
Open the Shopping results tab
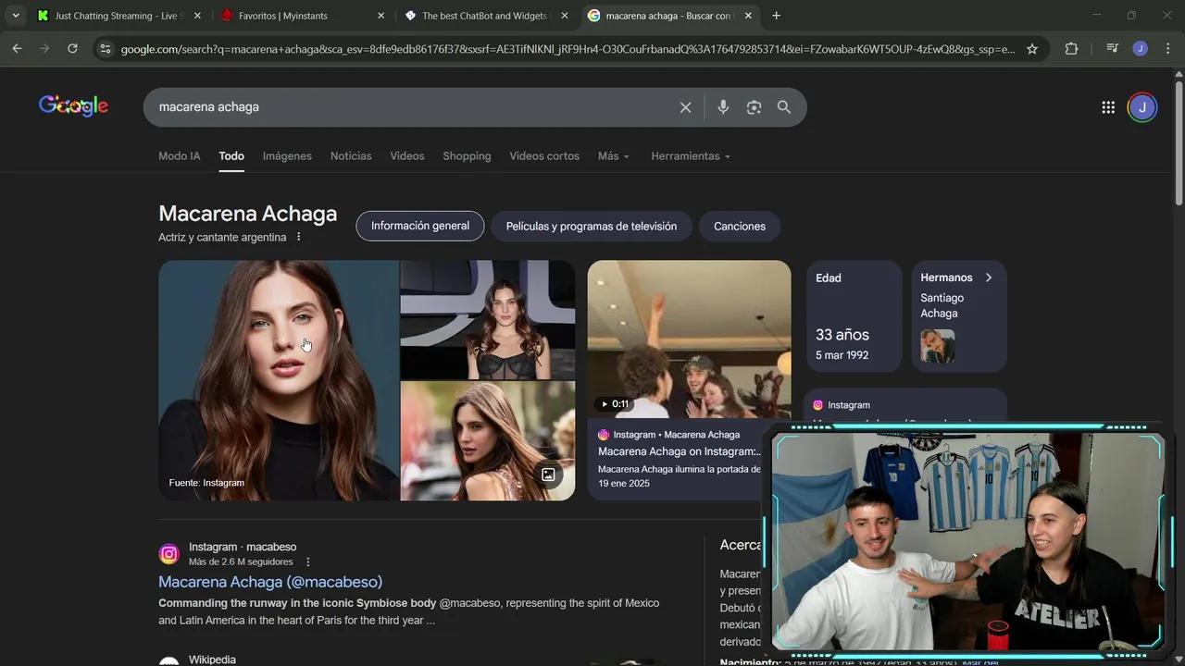pos(467,156)
